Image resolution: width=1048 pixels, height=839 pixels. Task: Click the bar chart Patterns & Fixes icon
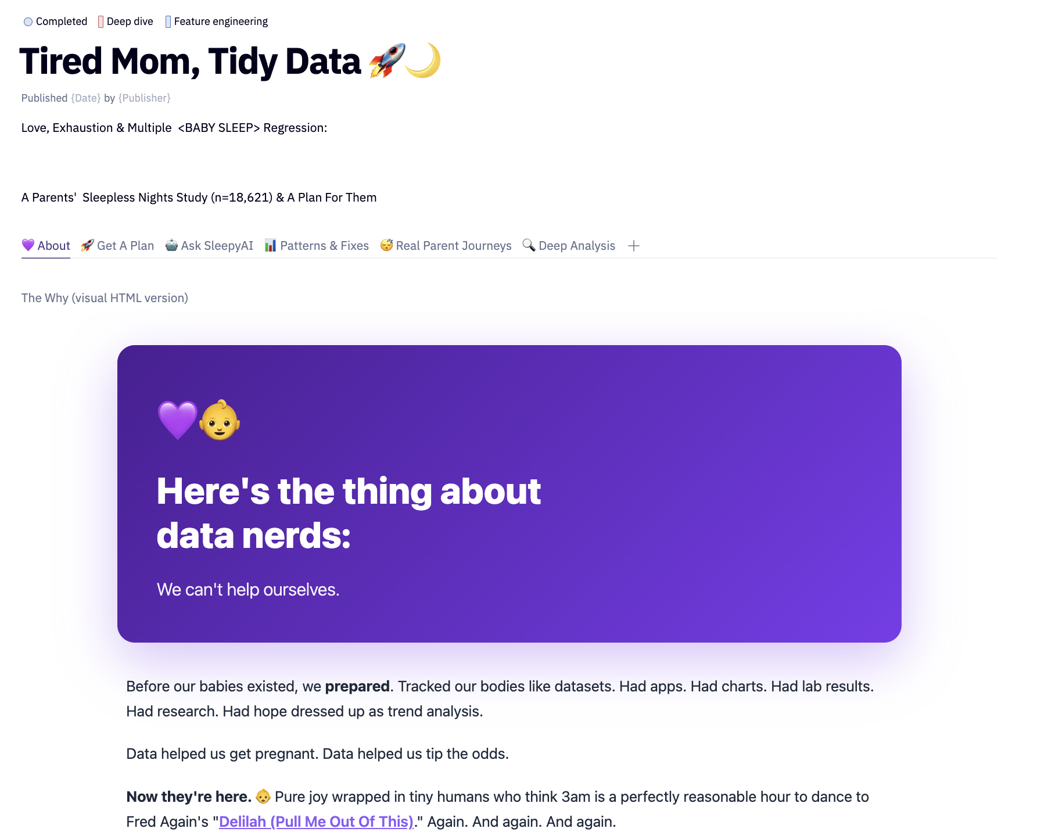point(270,245)
